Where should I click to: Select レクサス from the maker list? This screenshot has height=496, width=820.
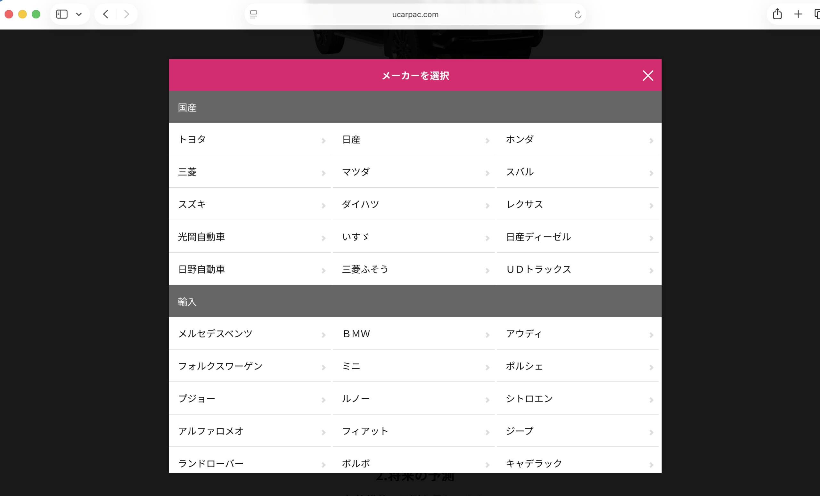click(x=578, y=204)
